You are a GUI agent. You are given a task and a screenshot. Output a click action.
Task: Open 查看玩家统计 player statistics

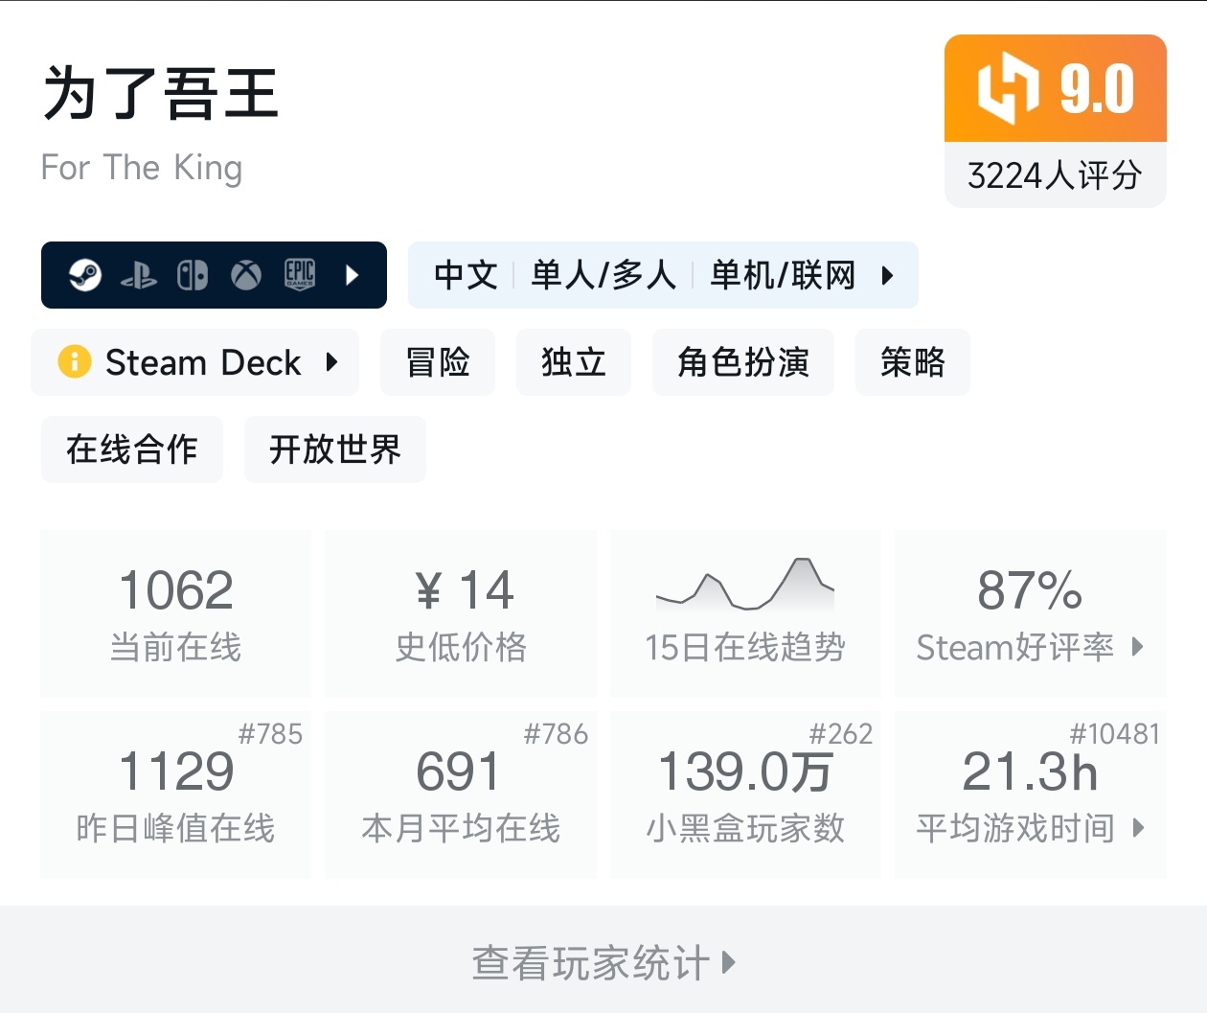[603, 962]
